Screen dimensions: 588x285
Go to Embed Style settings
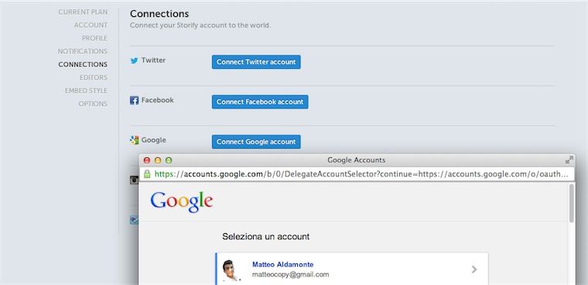(x=86, y=91)
